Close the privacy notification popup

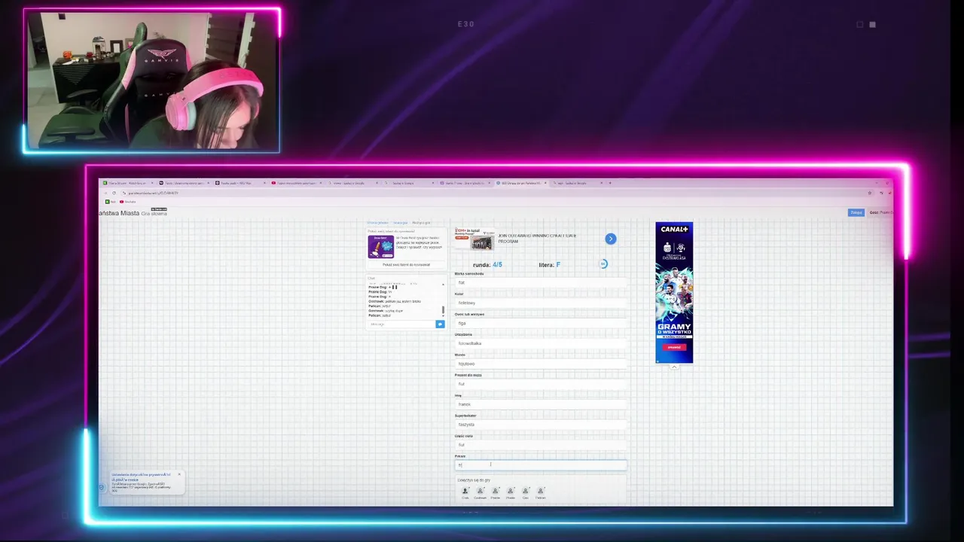[179, 474]
